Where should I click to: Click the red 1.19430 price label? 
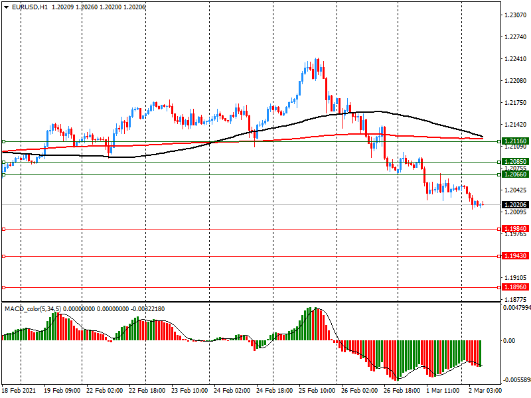click(x=515, y=256)
